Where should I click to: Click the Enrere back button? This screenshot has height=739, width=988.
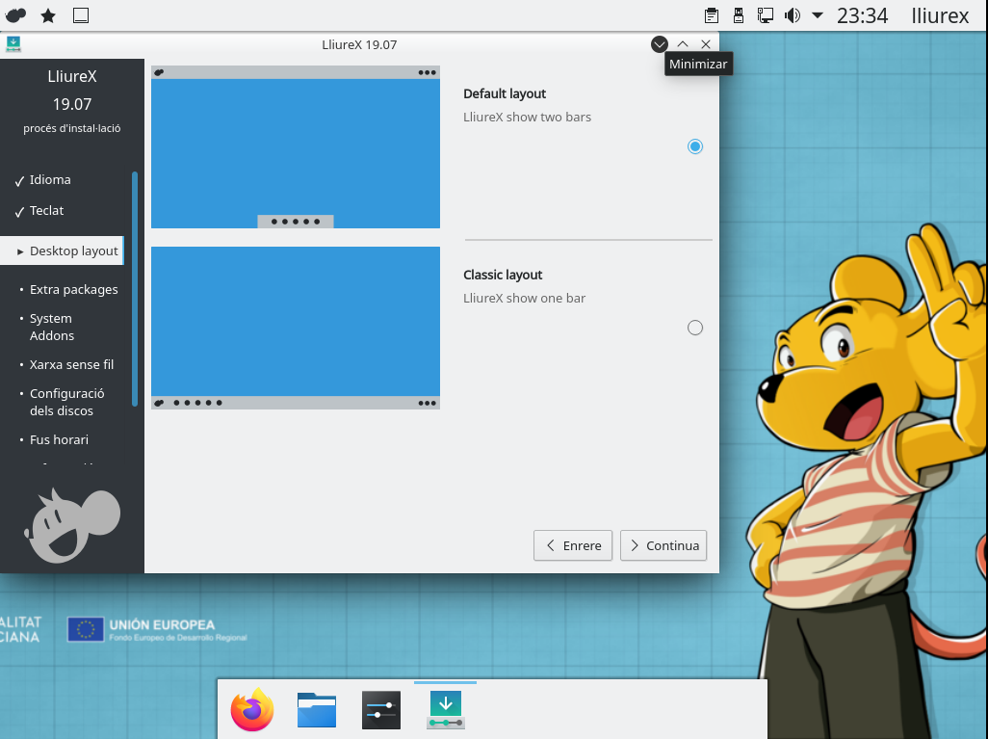[573, 545]
